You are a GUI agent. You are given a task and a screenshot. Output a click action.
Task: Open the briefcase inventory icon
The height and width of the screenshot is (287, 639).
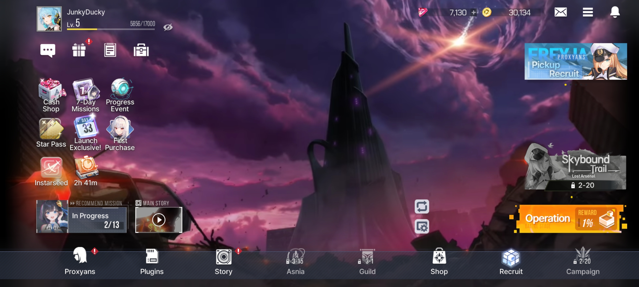click(141, 50)
